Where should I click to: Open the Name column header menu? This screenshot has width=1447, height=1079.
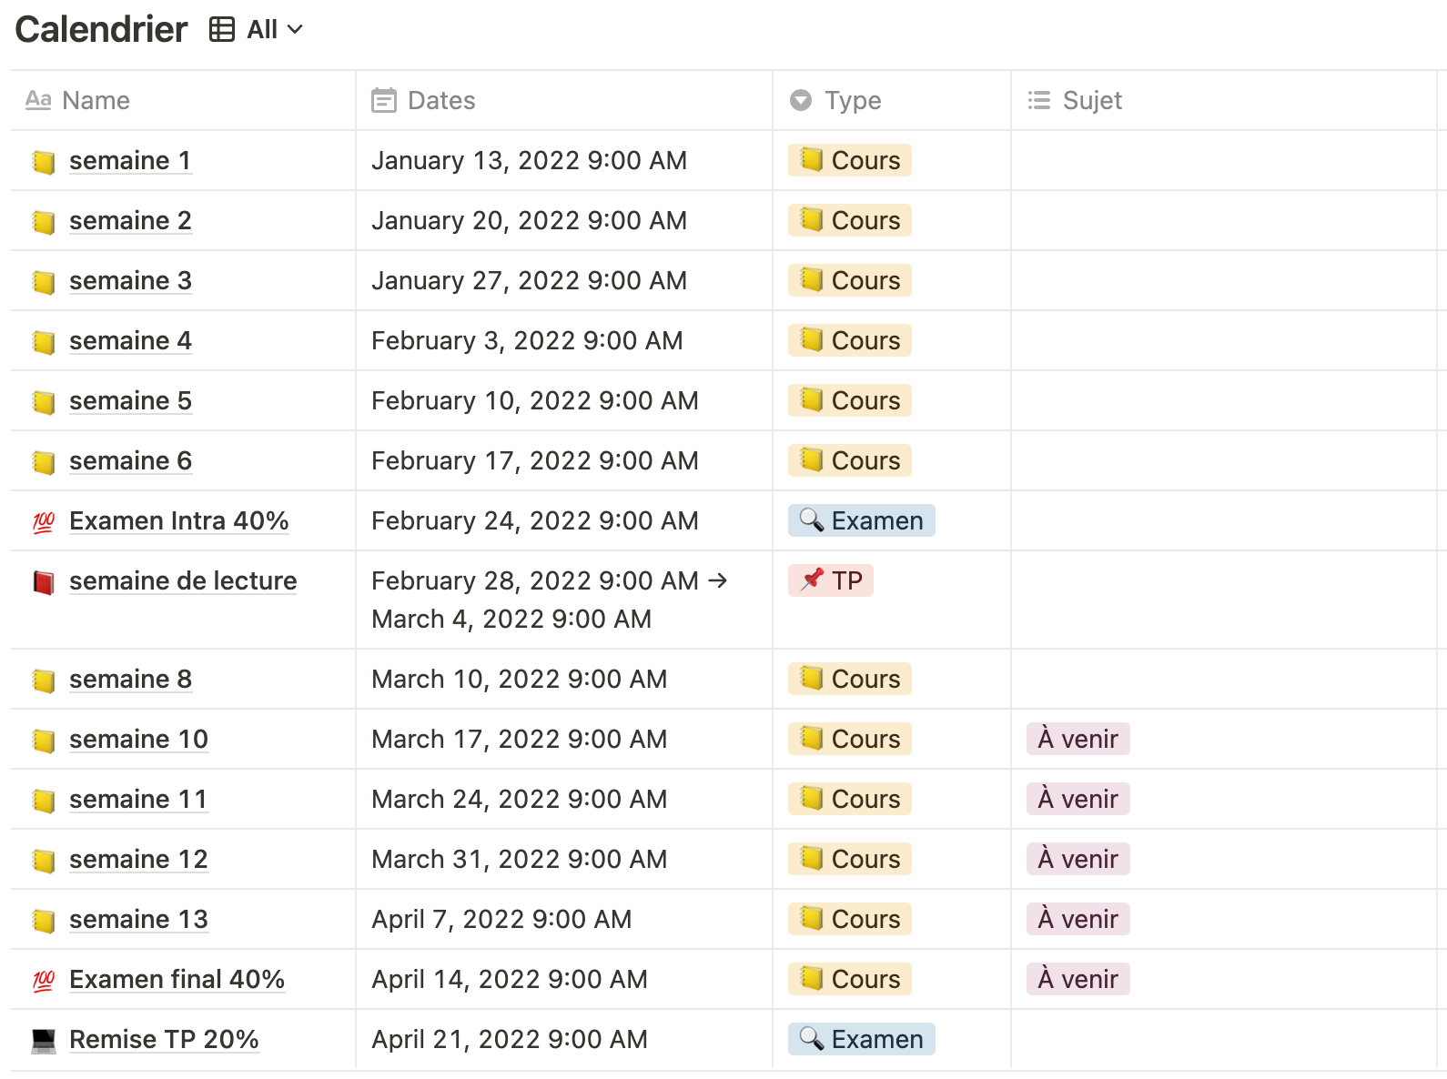click(96, 100)
